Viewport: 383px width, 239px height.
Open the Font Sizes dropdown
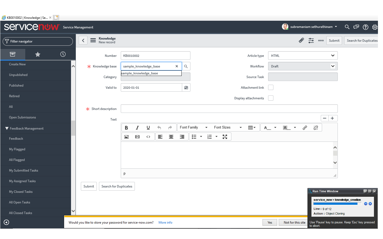228,127
